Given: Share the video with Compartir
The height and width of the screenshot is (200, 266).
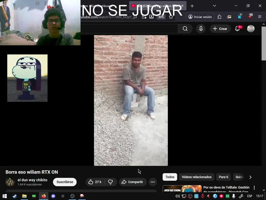Looking at the screenshot, I should tap(133, 182).
